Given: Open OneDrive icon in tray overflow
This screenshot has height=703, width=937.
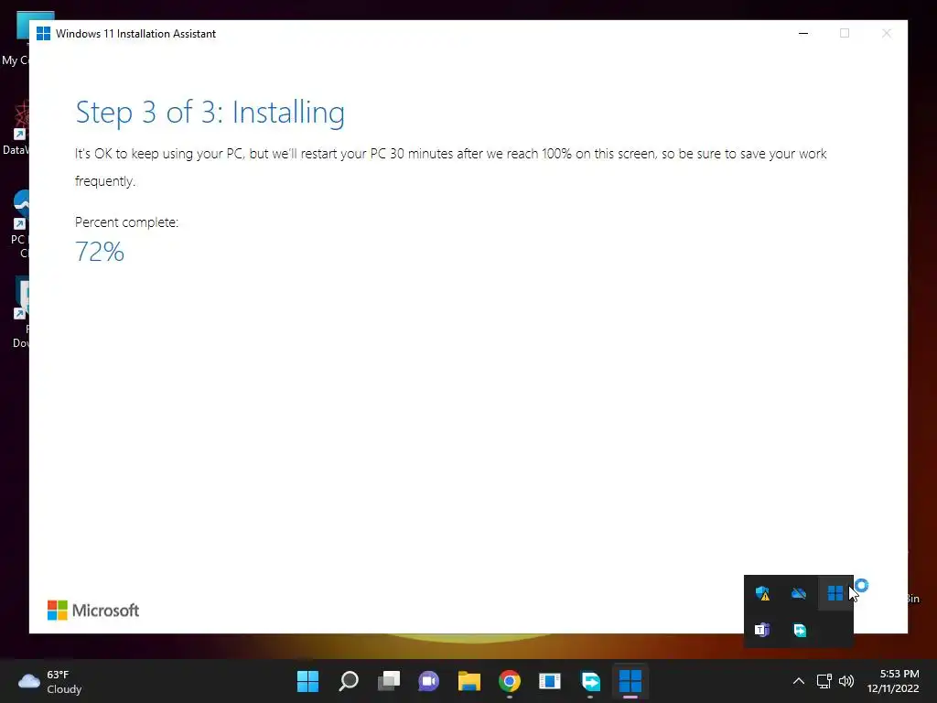Looking at the screenshot, I should [799, 593].
